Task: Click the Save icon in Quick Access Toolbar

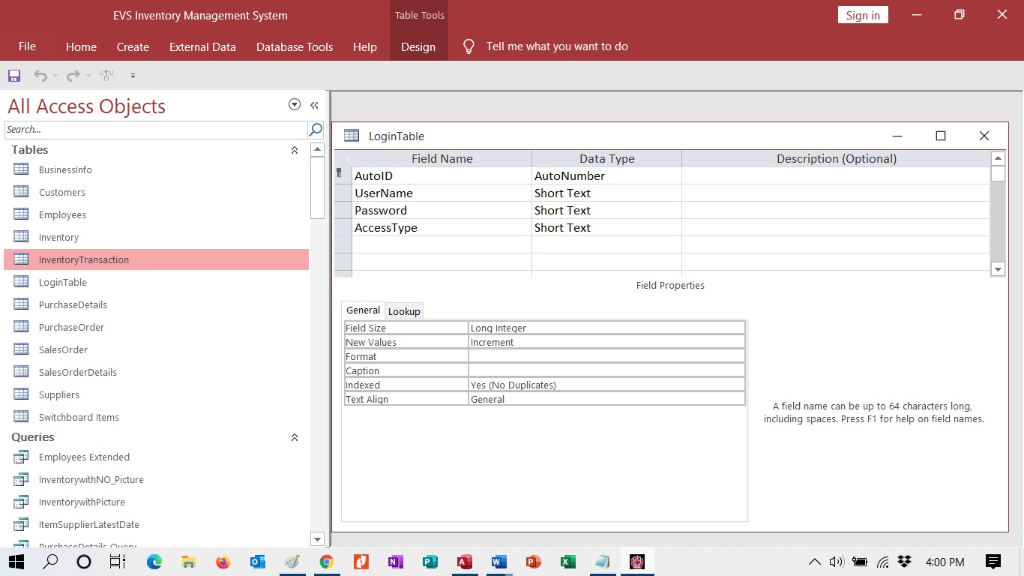Action: click(13, 76)
